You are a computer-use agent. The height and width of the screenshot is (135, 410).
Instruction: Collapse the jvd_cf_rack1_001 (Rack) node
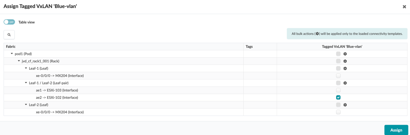point(19,61)
